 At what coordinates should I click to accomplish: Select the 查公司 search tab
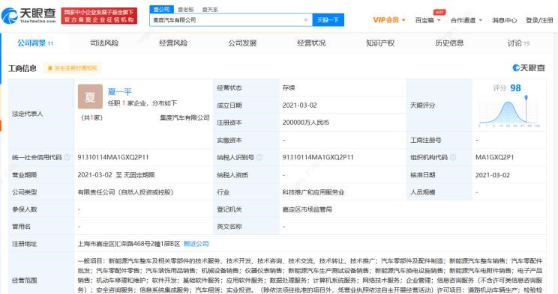coord(161,9)
